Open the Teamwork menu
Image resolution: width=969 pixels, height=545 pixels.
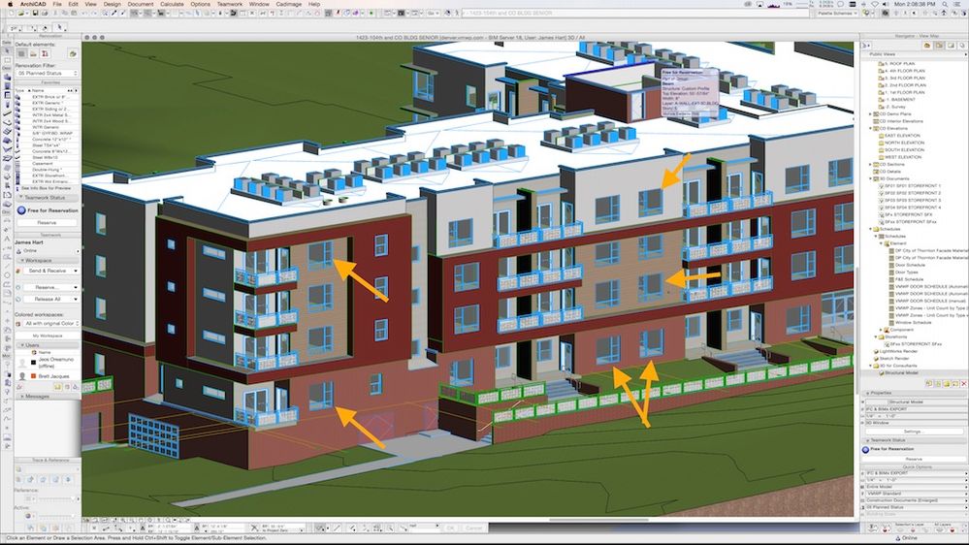[229, 4]
